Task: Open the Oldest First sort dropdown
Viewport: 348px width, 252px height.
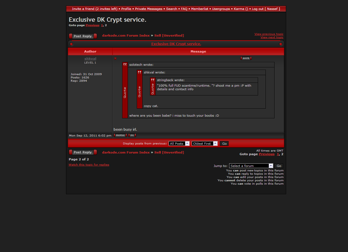Action: tap(204, 144)
